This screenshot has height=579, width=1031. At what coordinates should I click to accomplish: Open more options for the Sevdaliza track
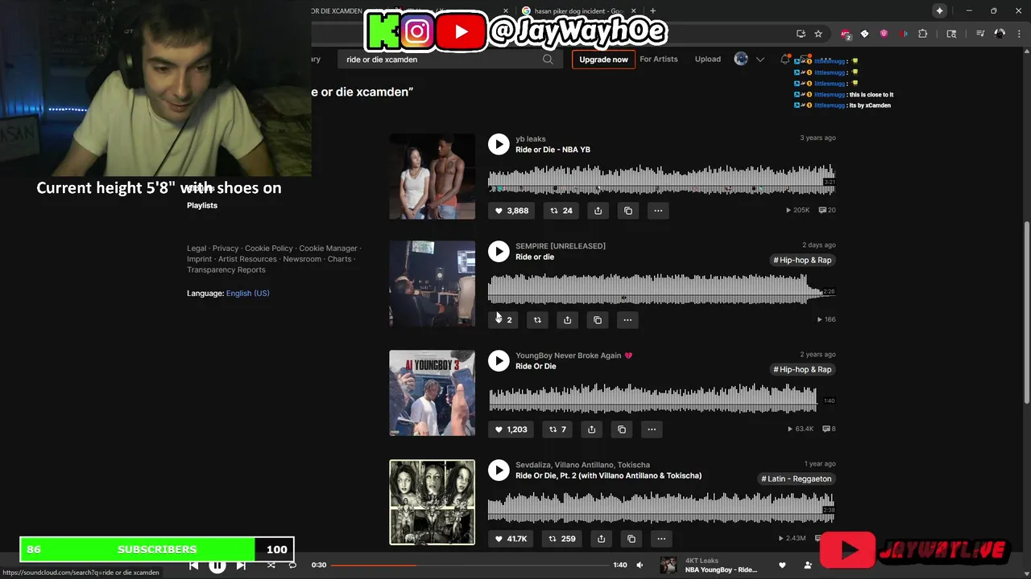click(661, 539)
